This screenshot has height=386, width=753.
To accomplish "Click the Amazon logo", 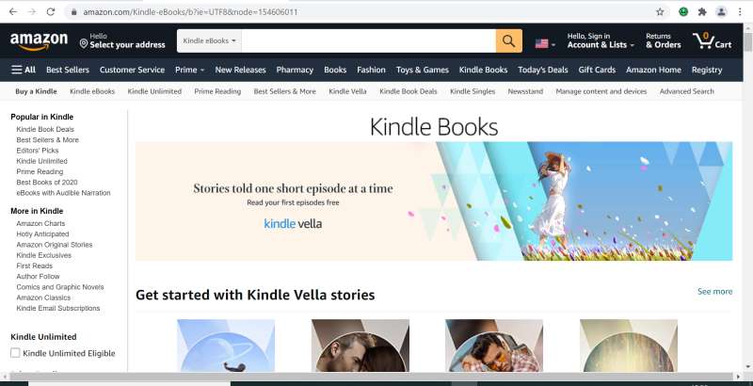I will (x=39, y=40).
